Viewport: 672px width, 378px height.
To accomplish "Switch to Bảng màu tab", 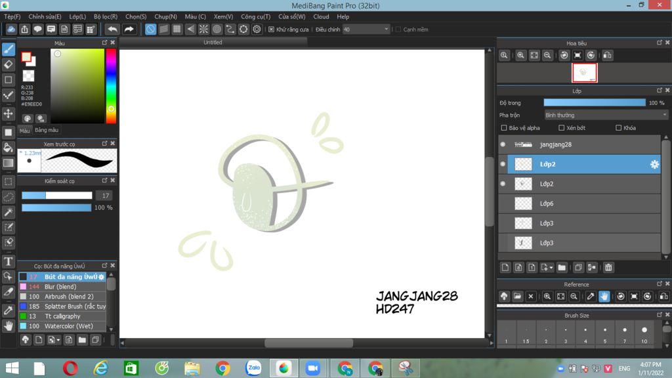I will [47, 130].
